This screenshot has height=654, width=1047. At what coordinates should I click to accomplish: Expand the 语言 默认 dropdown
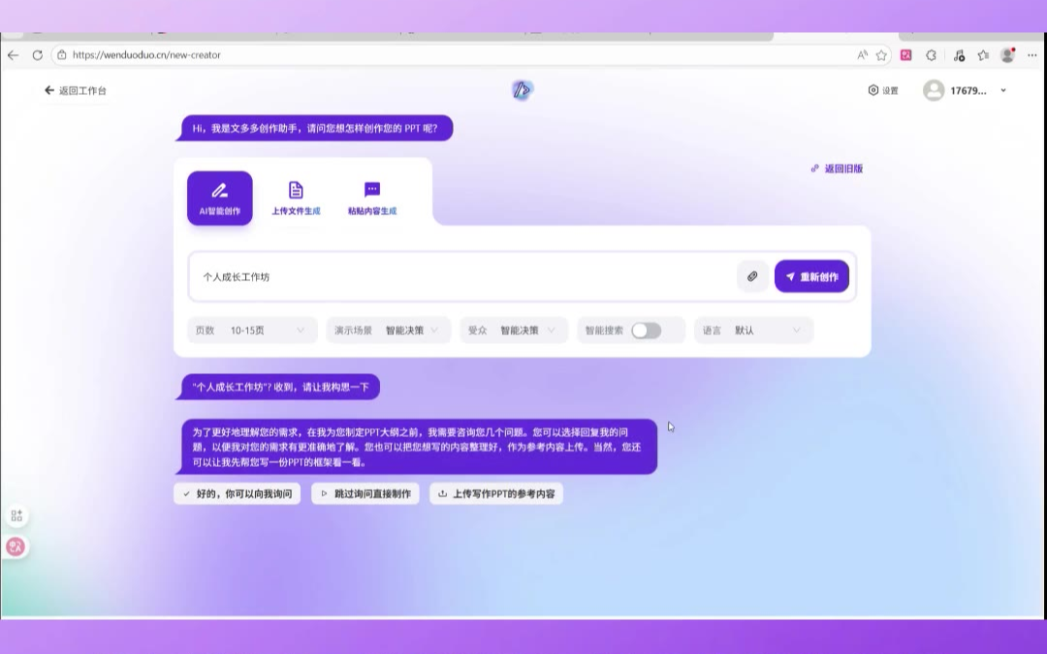(x=753, y=330)
